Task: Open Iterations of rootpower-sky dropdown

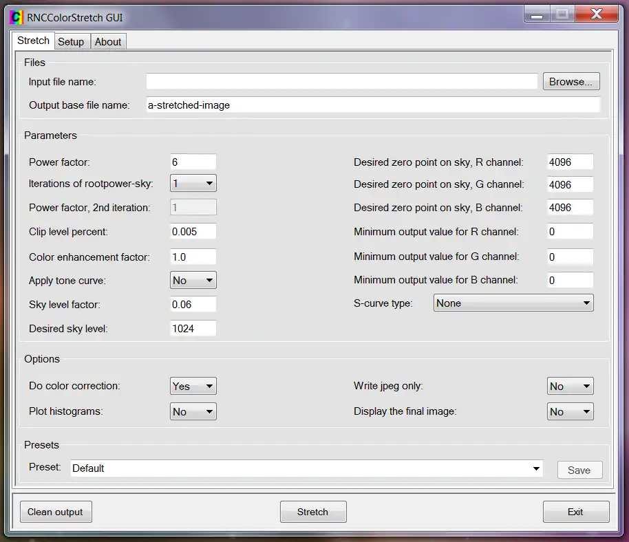Action: click(193, 183)
